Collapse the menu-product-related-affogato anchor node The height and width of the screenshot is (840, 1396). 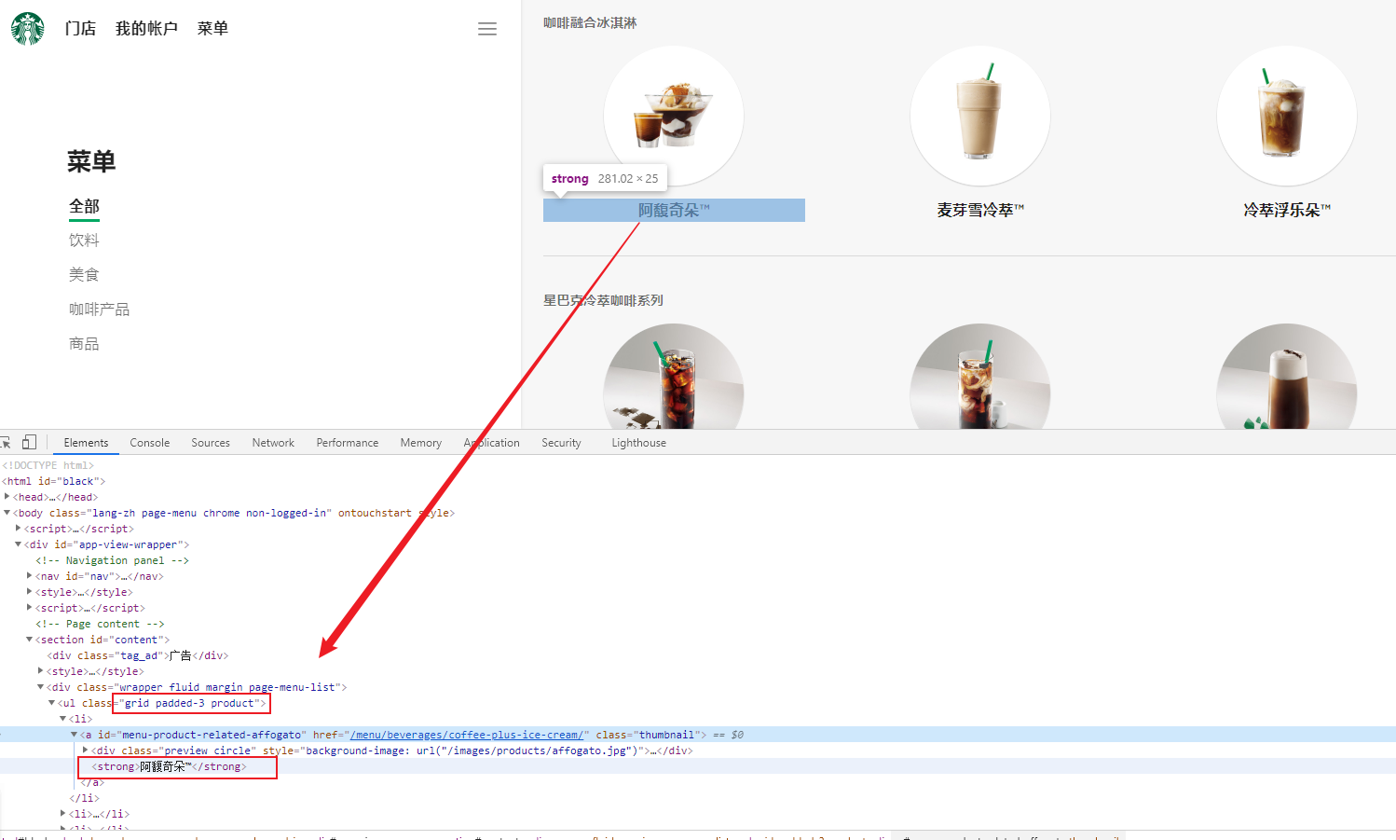click(74, 735)
